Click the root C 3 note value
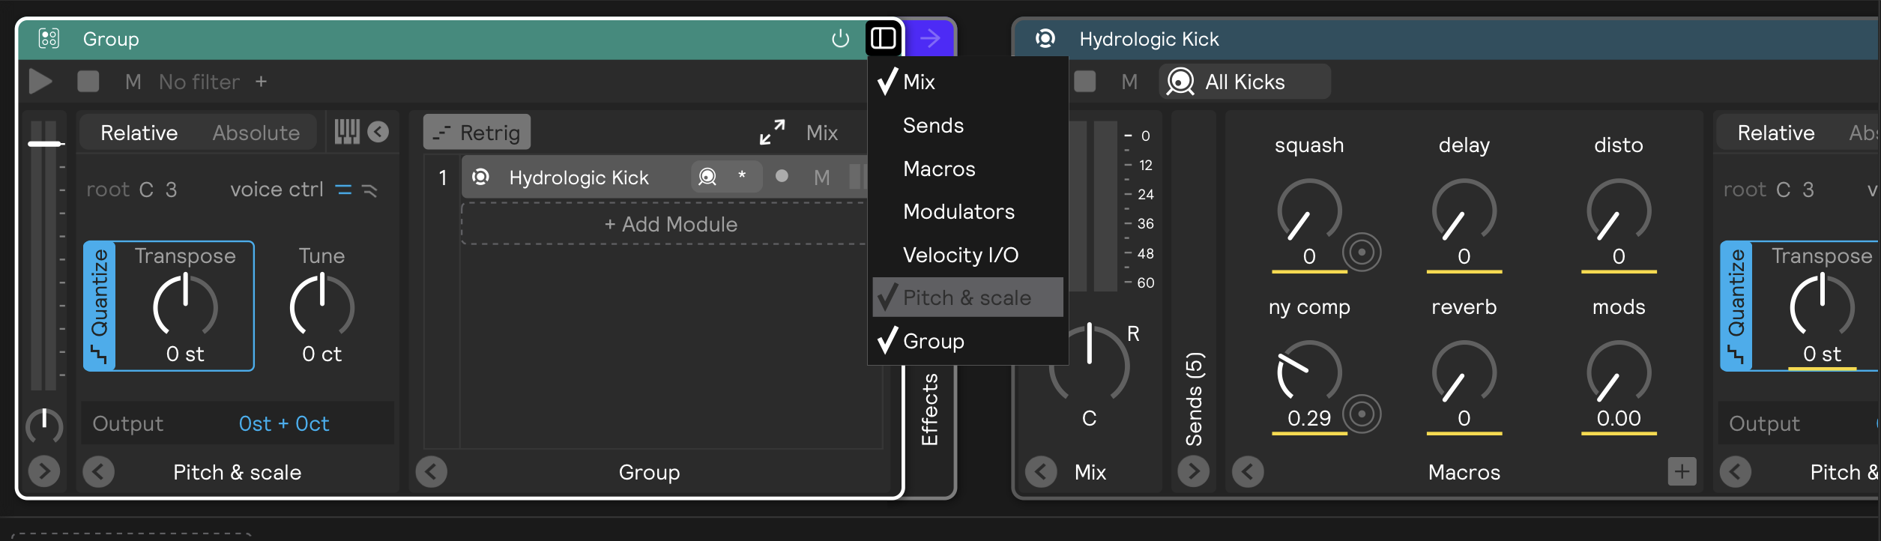Viewport: 1881px width, 541px height. pos(158,190)
